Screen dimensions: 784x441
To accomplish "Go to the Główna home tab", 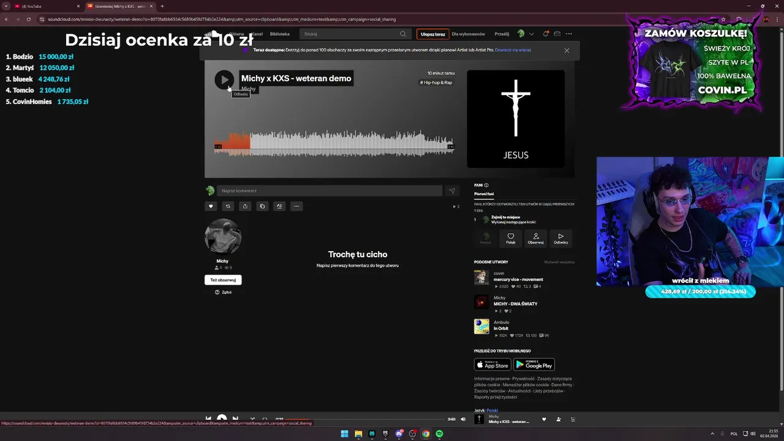I will pos(236,34).
